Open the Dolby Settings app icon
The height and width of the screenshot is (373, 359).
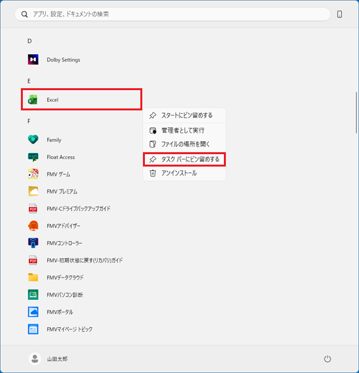tap(33, 59)
